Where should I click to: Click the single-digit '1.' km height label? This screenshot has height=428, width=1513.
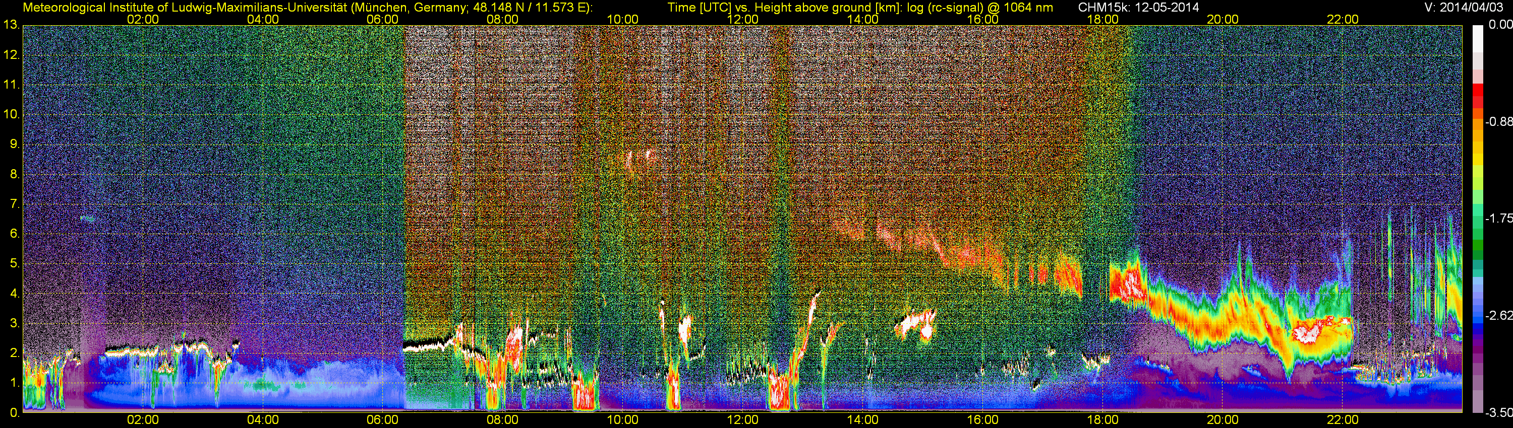15,383
